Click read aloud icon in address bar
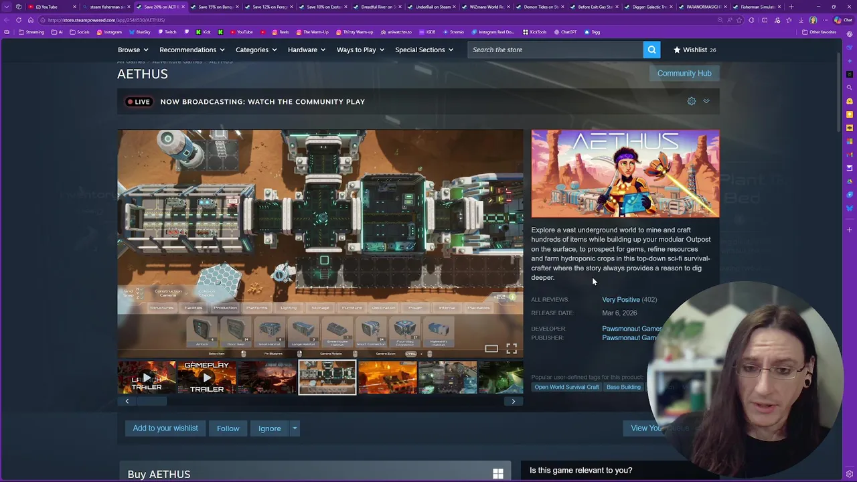The width and height of the screenshot is (857, 482). (730, 20)
